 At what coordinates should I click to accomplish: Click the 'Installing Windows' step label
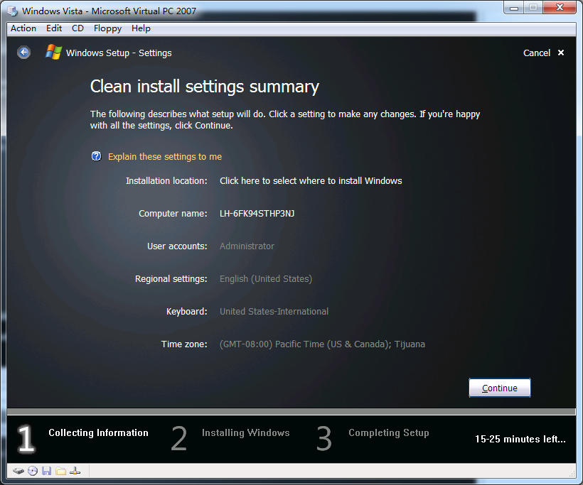246,432
